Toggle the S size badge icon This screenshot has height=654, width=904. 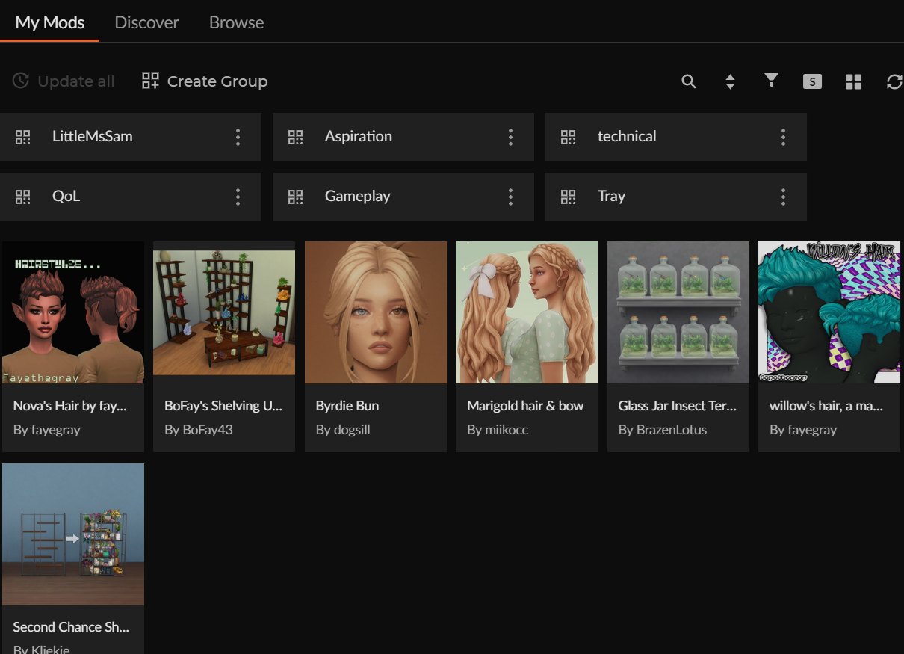pos(812,81)
